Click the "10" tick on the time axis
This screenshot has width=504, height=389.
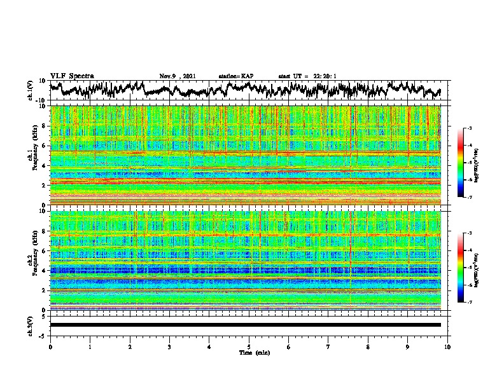click(x=447, y=347)
